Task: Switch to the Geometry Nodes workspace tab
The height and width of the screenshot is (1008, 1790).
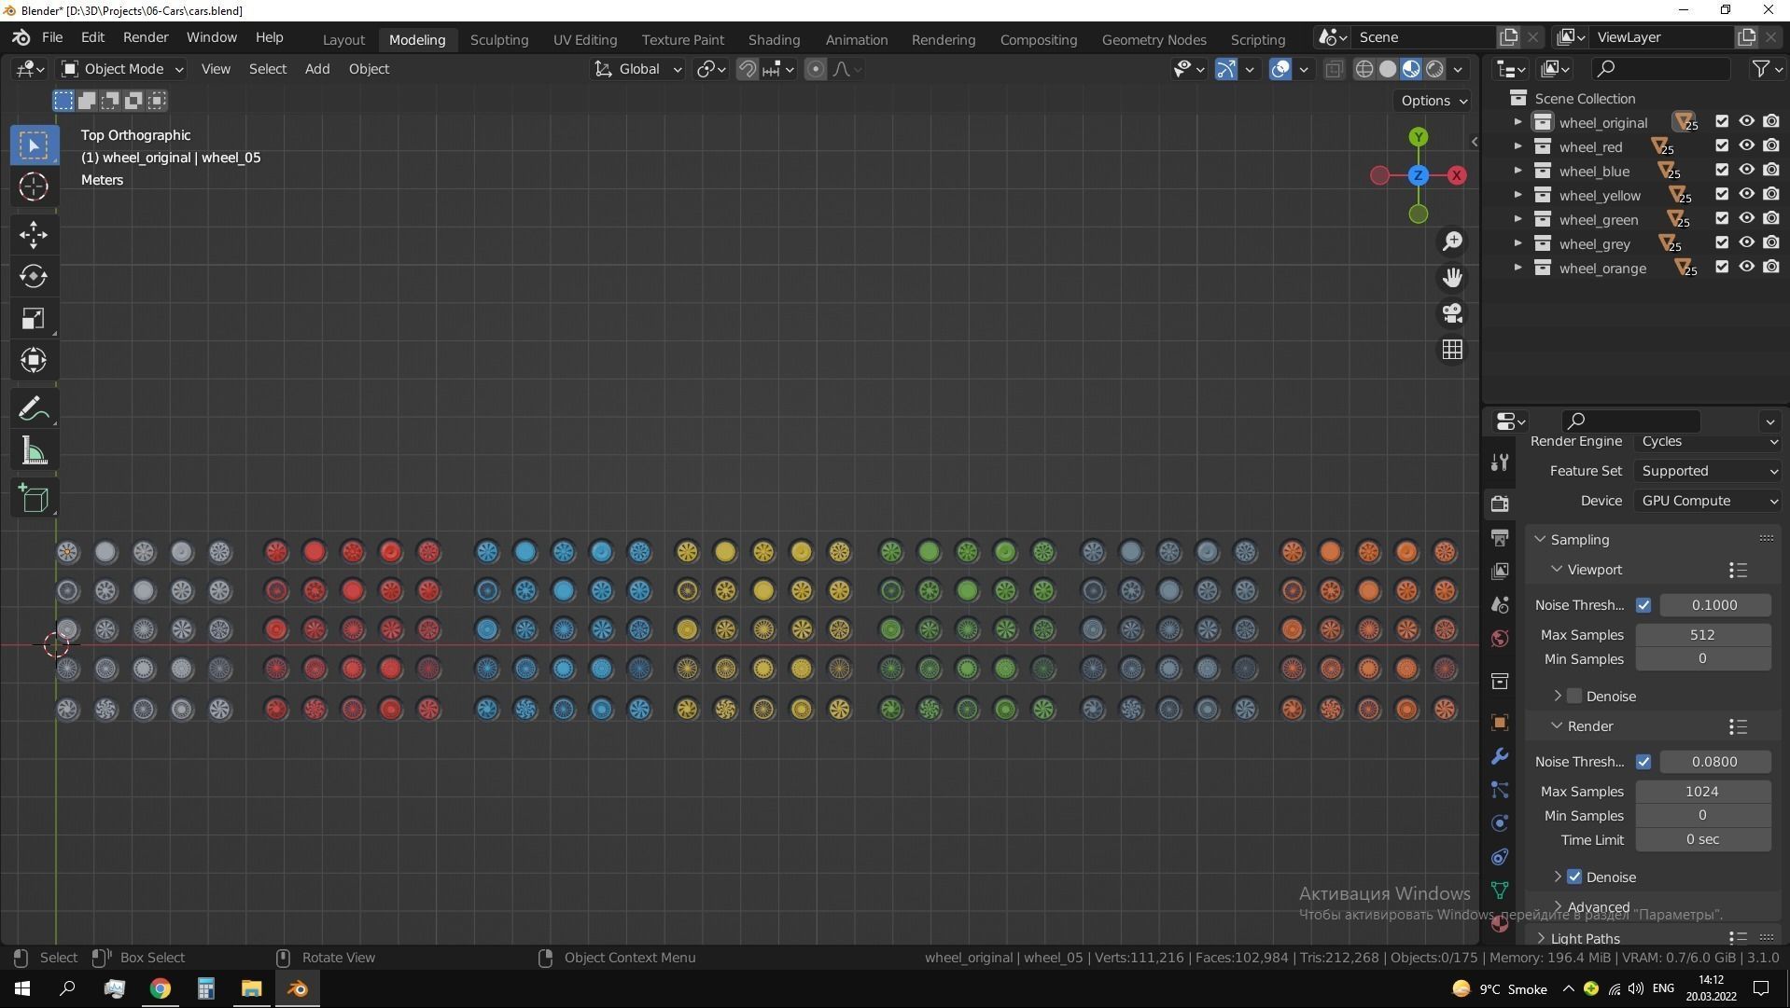Action: tap(1154, 40)
